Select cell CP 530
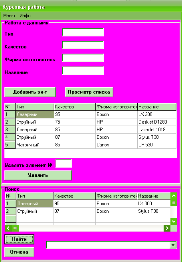This screenshot has width=182, height=262. (157, 145)
